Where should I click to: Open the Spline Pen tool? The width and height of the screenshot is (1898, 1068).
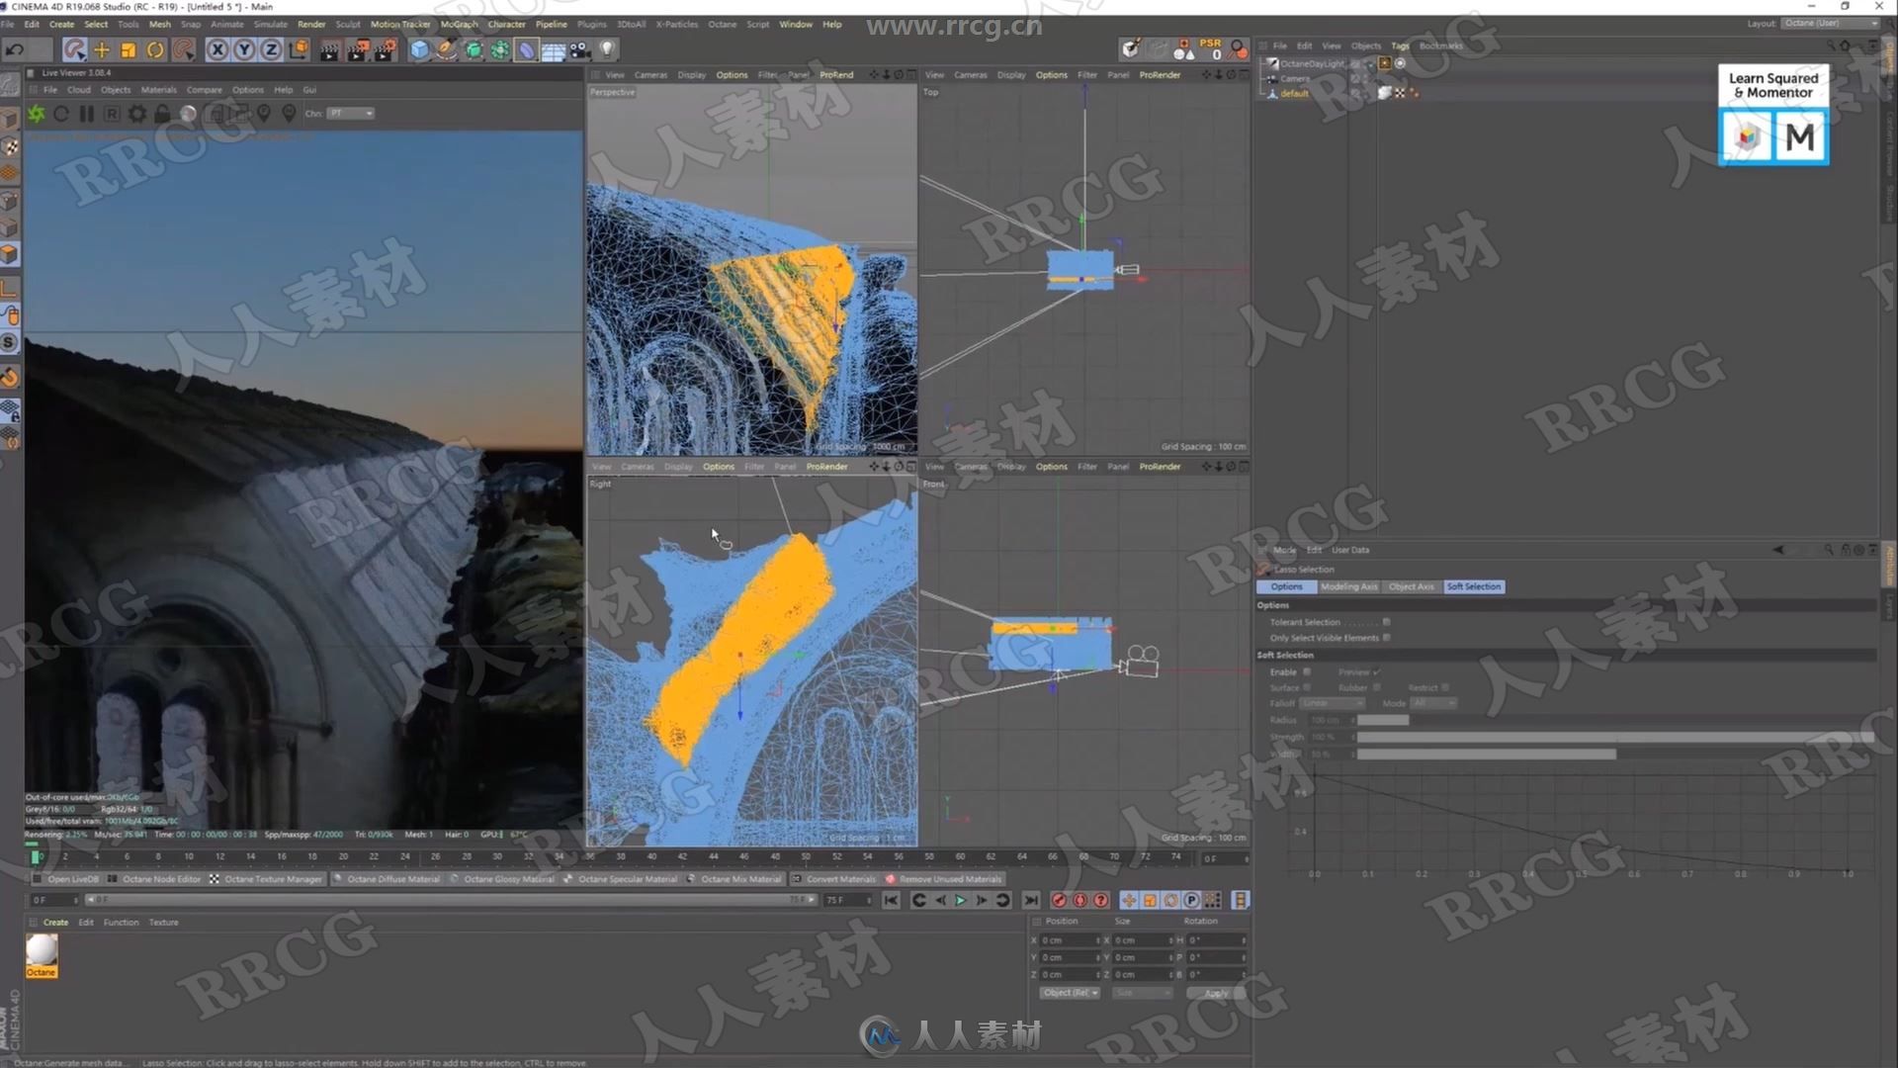point(447,49)
